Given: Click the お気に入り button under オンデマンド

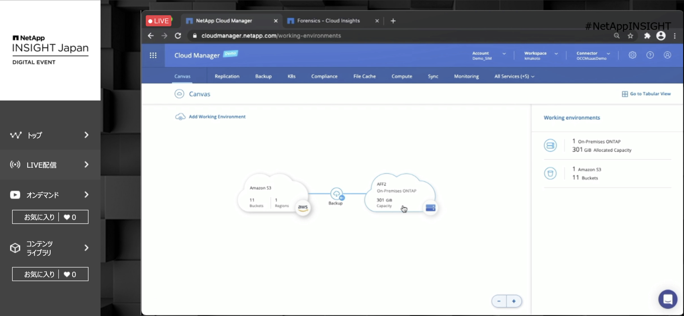Looking at the screenshot, I should (x=50, y=217).
